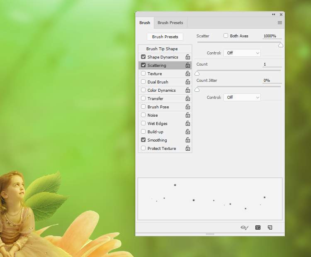Image resolution: width=311 pixels, height=257 pixels.
Task: Click the Brush Presets button
Action: [x=165, y=37]
